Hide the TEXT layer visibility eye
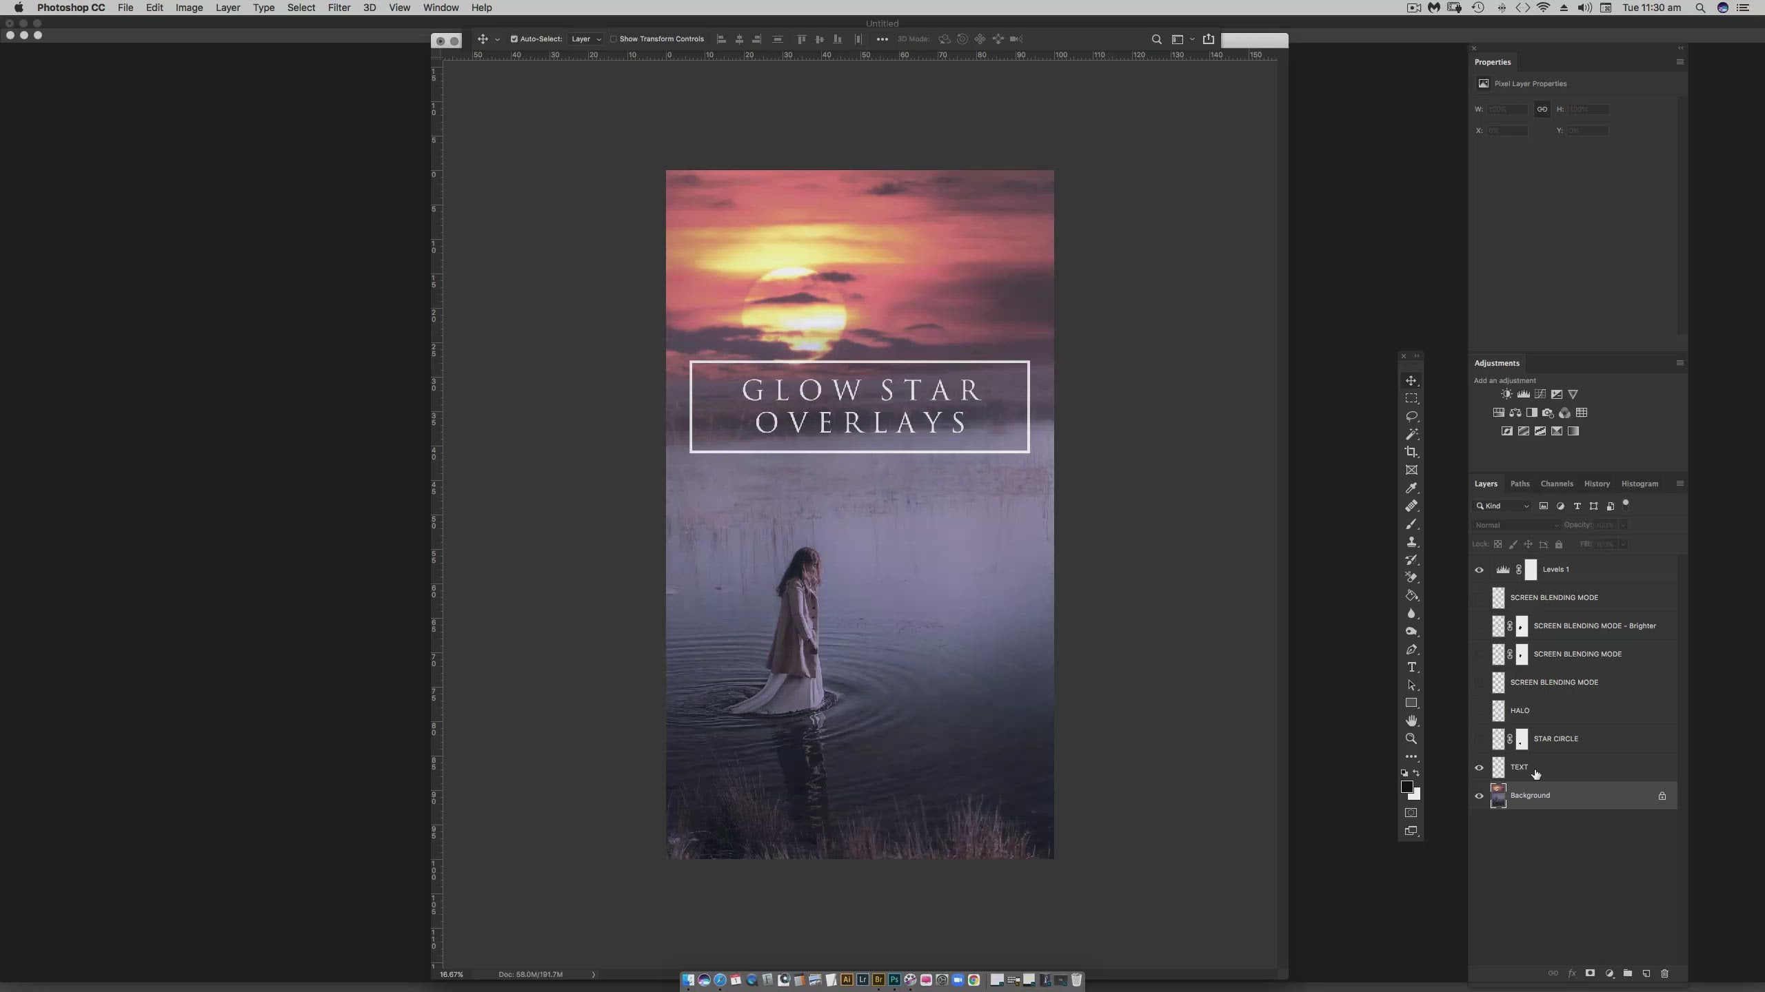The image size is (1765, 992). (1478, 767)
